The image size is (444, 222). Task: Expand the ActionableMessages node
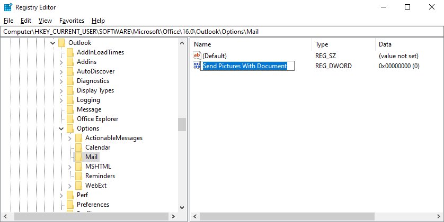click(69, 138)
